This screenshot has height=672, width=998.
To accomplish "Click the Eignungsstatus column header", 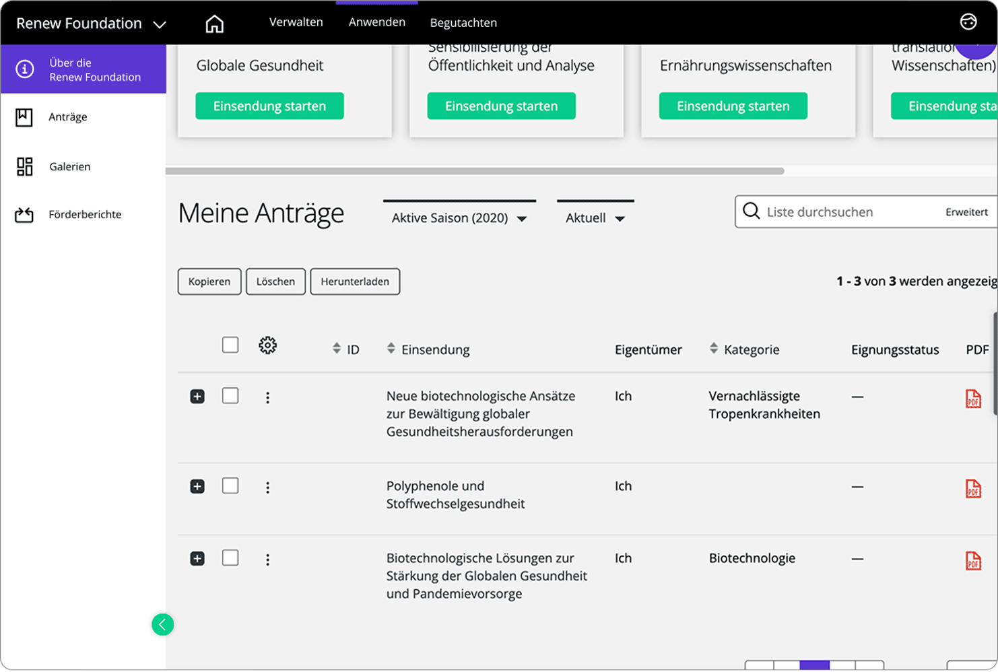I will 894,349.
